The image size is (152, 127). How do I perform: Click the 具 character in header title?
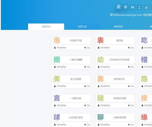pyautogui.click(x=146, y=8)
